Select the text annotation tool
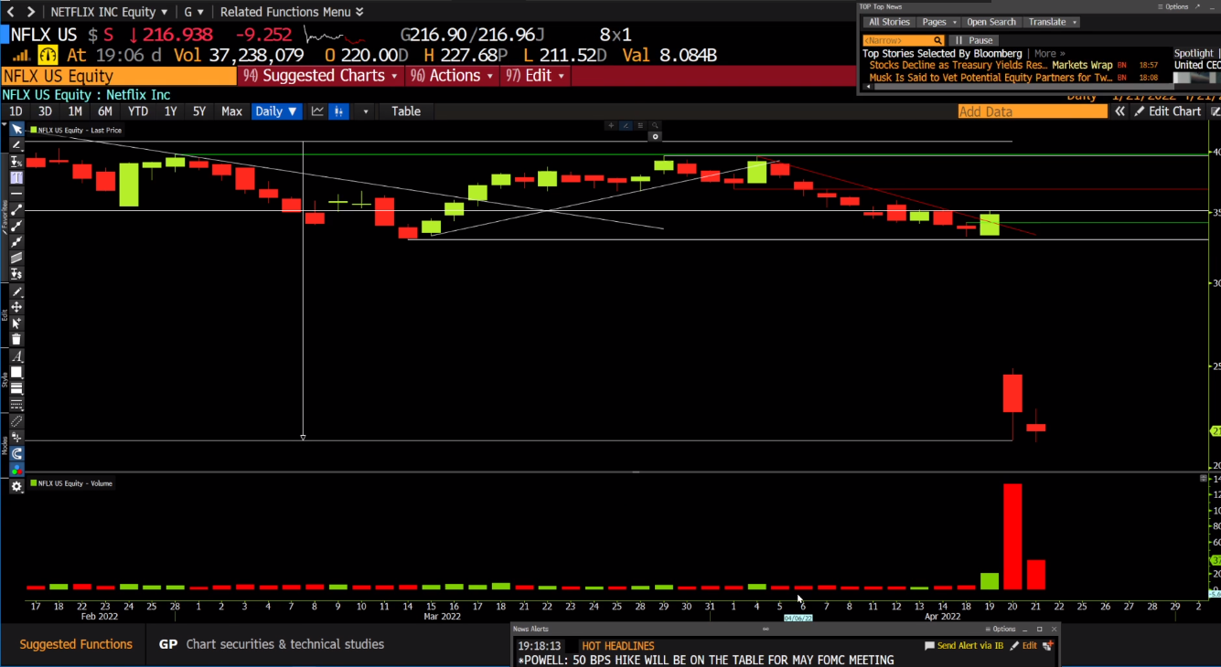 coord(16,357)
